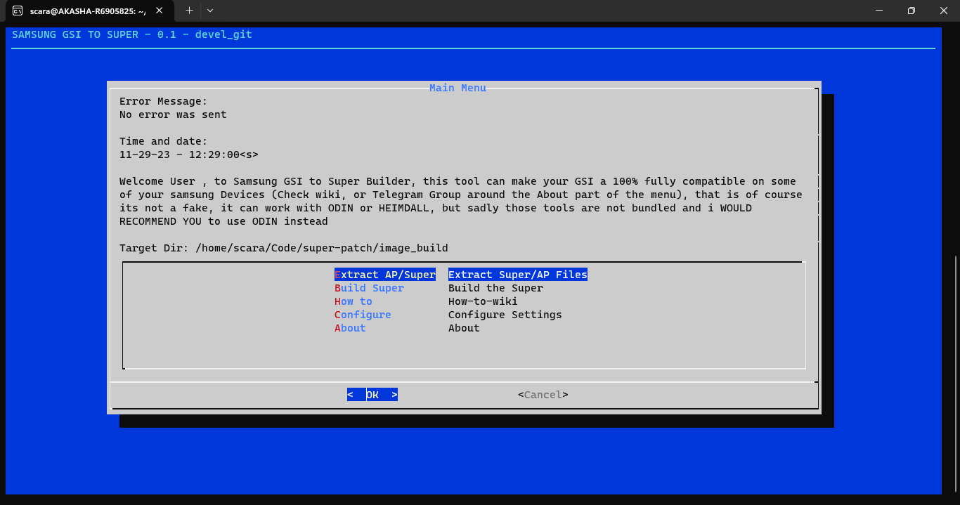Click the Target Dir path text

pos(284,248)
